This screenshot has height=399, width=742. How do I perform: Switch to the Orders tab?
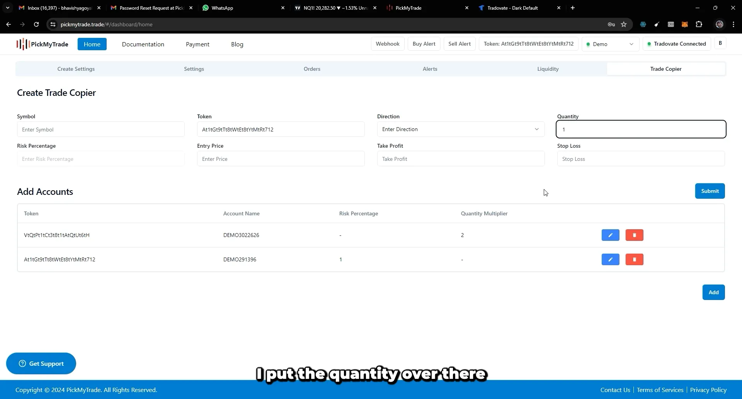312,69
